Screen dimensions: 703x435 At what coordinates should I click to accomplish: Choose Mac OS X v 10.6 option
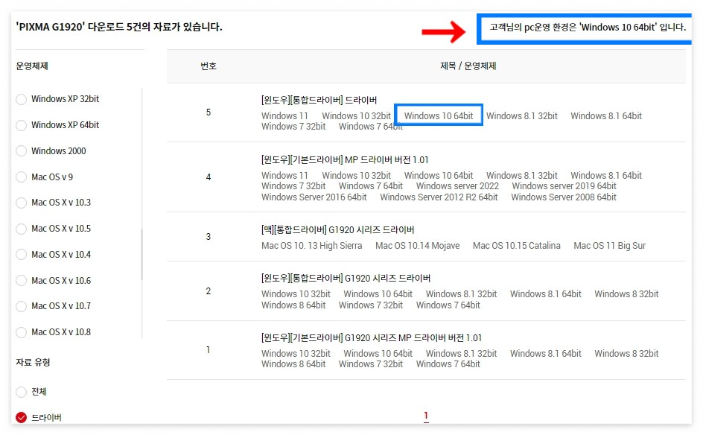(21, 281)
